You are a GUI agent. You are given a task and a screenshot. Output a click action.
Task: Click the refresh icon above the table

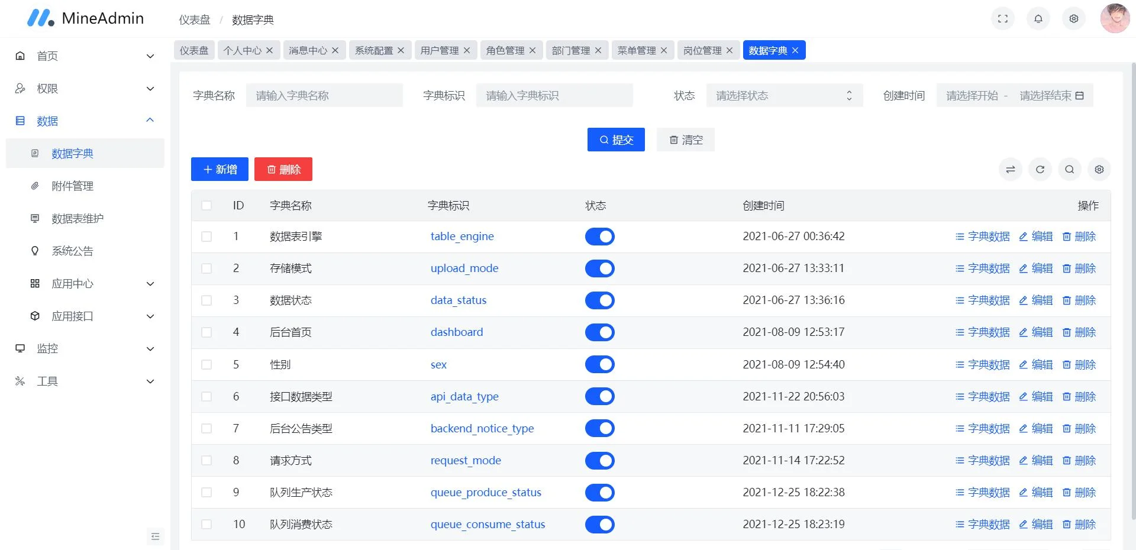point(1040,169)
